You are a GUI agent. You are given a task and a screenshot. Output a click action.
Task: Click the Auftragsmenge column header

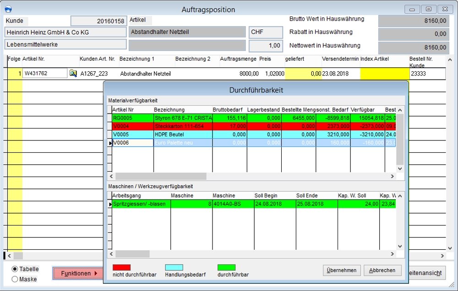click(x=238, y=59)
